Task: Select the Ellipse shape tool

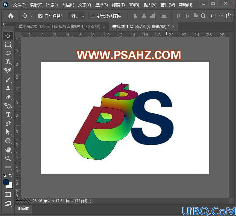Action: (8, 141)
